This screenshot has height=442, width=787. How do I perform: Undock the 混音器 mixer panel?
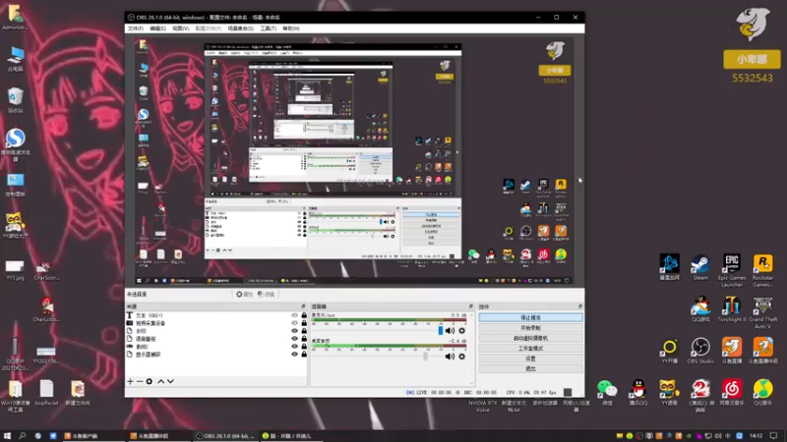pos(471,306)
